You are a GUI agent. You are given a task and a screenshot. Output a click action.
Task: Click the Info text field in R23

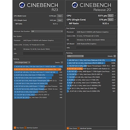(43, 53)
